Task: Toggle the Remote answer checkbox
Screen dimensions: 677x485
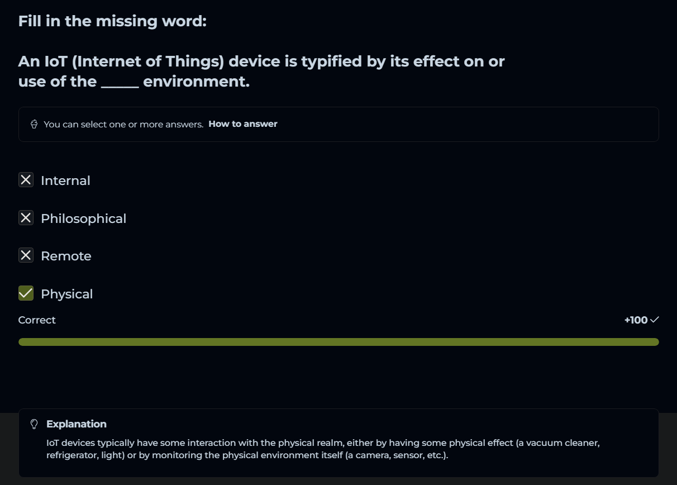Action: pyautogui.click(x=26, y=255)
